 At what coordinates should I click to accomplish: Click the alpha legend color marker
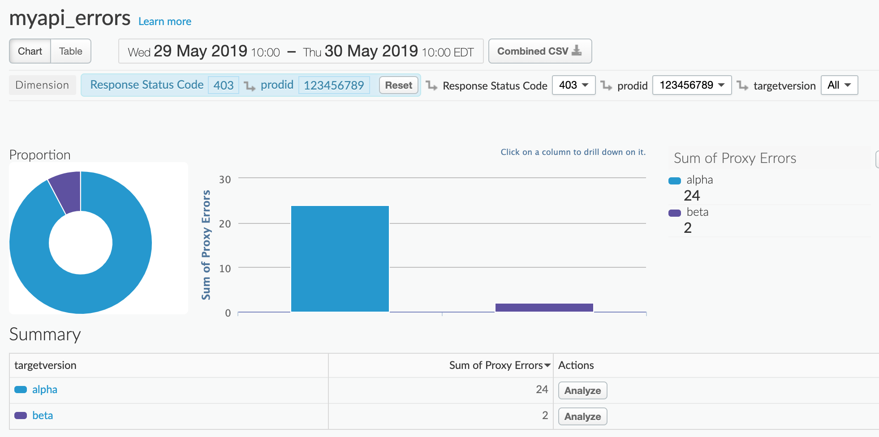[674, 181]
